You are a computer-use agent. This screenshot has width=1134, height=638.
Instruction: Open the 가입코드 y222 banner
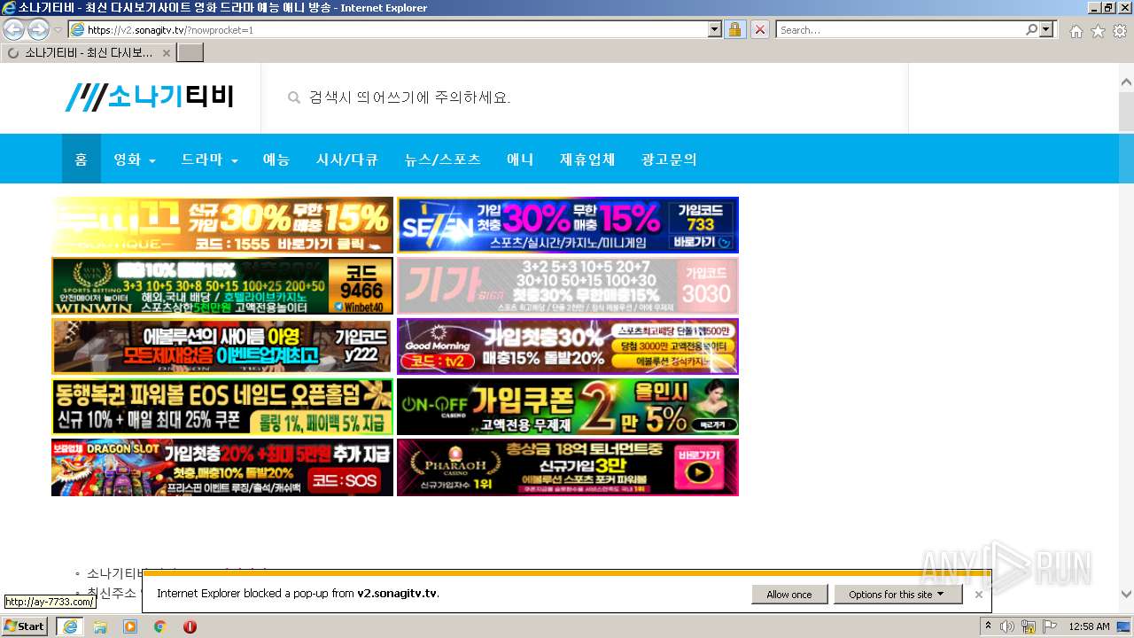tap(222, 346)
